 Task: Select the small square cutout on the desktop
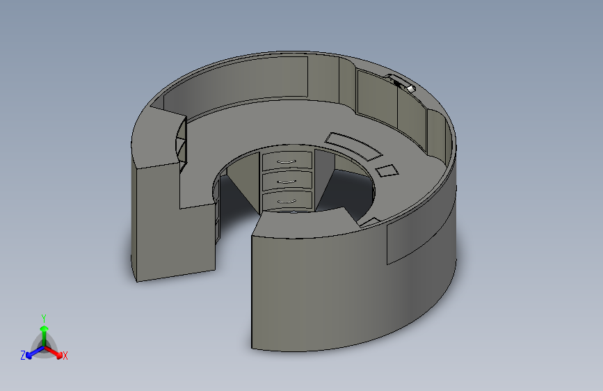click(x=387, y=170)
